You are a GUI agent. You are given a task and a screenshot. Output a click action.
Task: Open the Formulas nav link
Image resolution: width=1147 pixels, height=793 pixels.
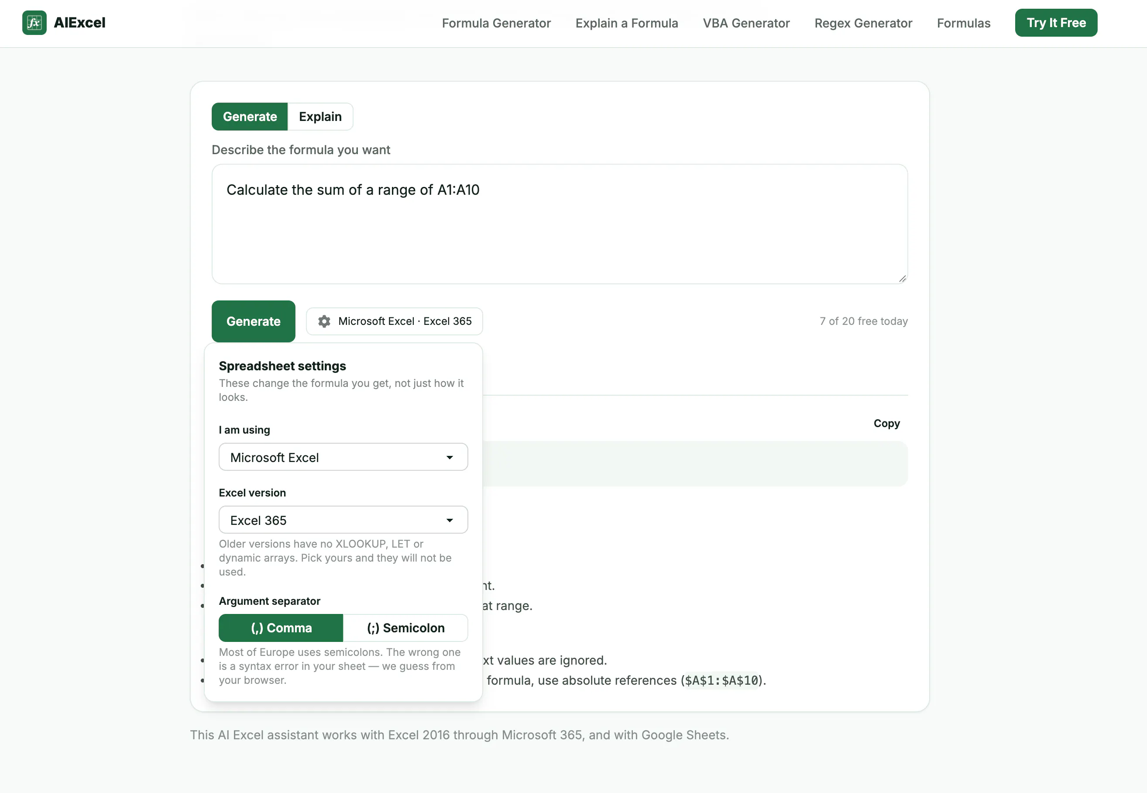click(x=964, y=23)
